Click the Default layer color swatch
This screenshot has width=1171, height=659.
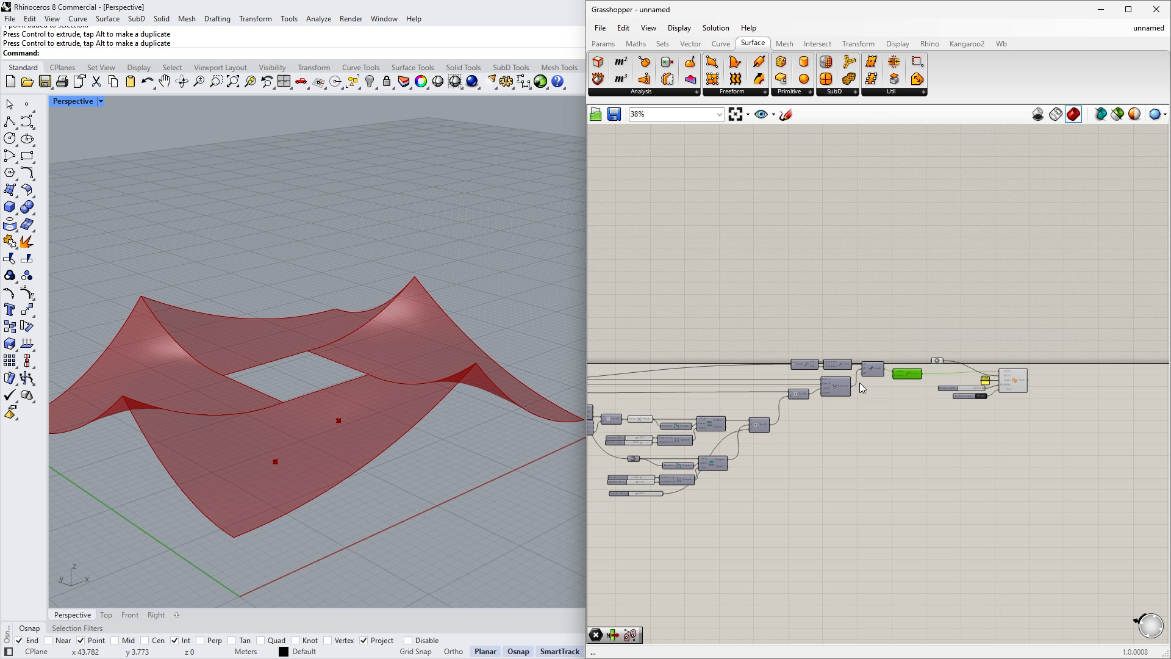point(284,652)
